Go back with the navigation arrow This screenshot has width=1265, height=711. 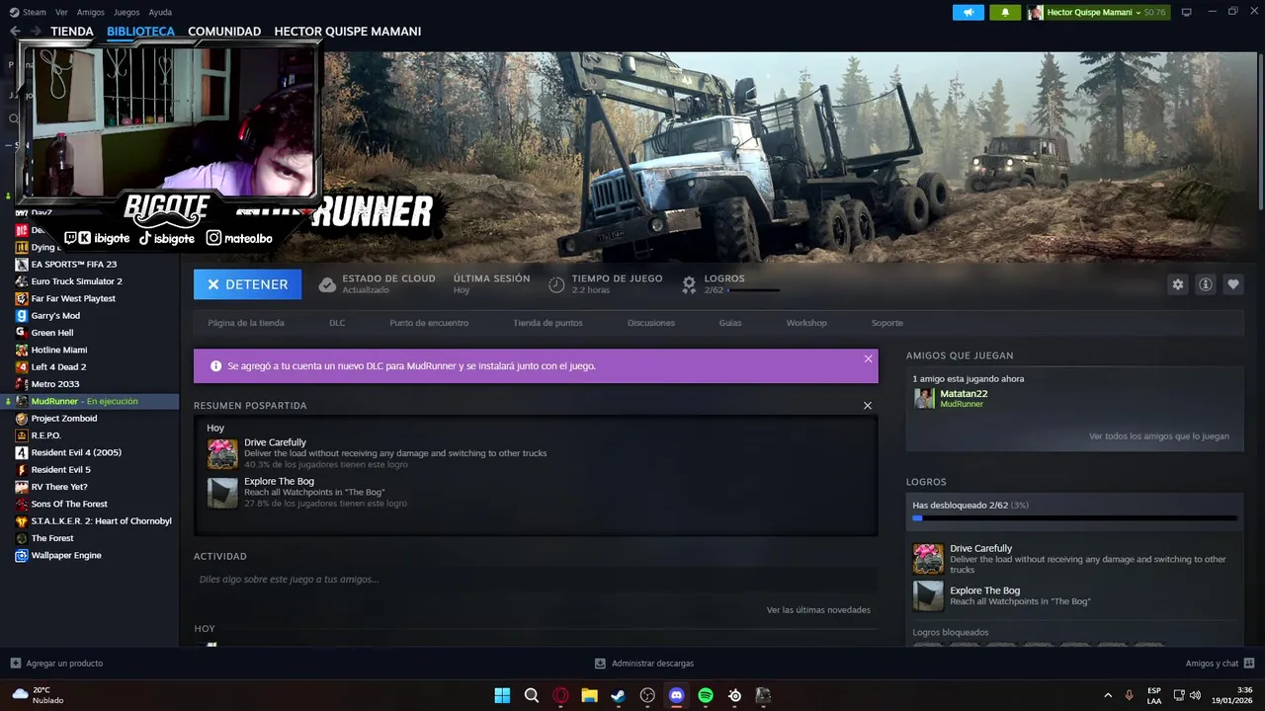click(x=14, y=32)
